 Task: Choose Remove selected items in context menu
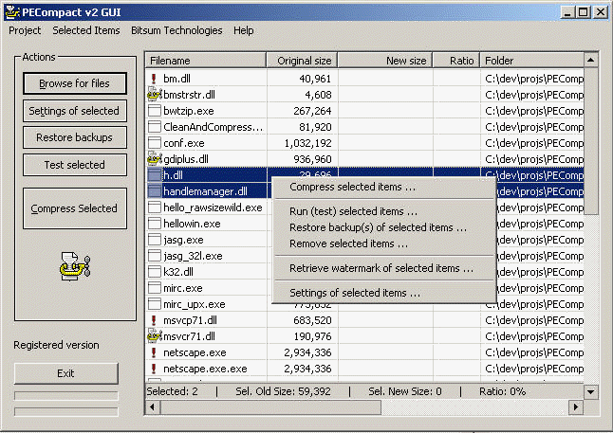pyautogui.click(x=384, y=244)
